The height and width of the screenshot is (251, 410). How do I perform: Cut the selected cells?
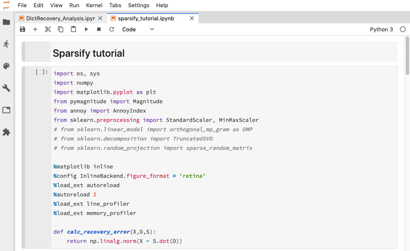[48, 29]
